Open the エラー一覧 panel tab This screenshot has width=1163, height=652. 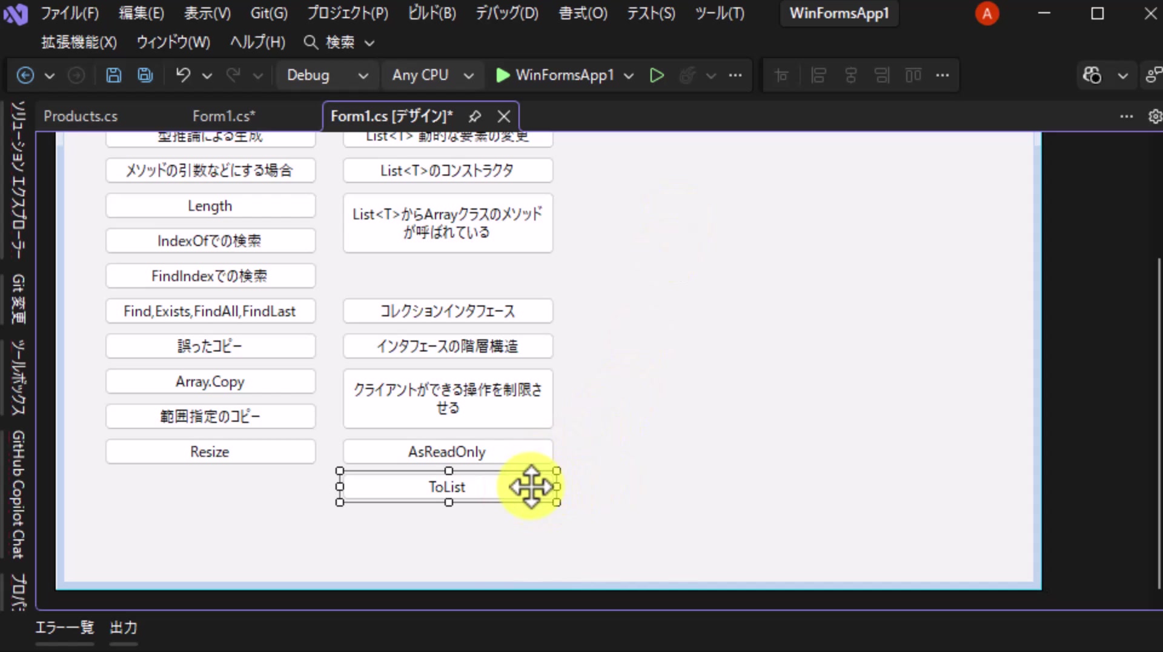tap(65, 628)
